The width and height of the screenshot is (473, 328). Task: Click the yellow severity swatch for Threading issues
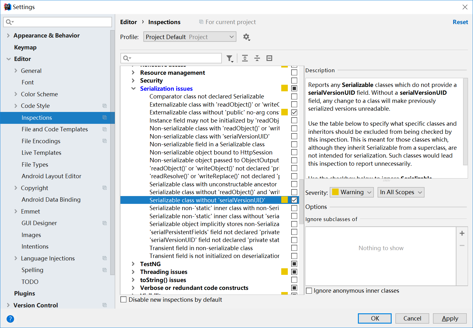pos(284,272)
